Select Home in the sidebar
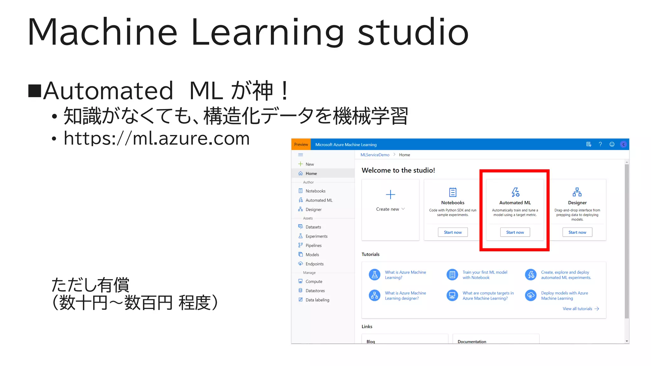The width and height of the screenshot is (651, 366). 323,173
